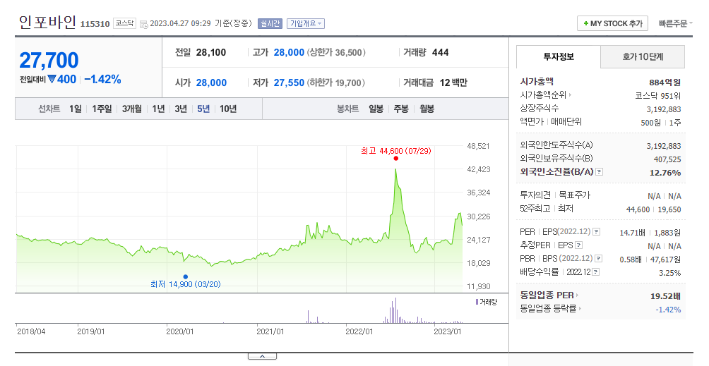Open the help icon beside 추정PER EPS
This screenshot has width=709, height=366.
[x=578, y=245]
